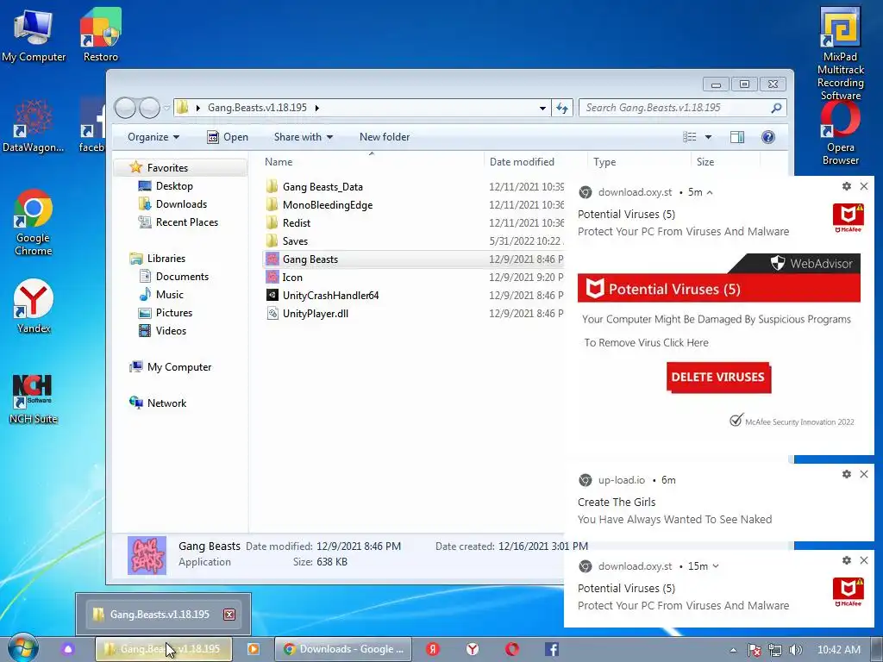Select the Gang Beasts_Data folder
Image resolution: width=883 pixels, height=662 pixels.
tap(323, 187)
